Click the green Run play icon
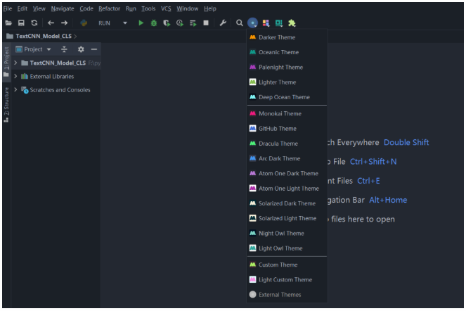This screenshot has width=466, height=311. 141,23
